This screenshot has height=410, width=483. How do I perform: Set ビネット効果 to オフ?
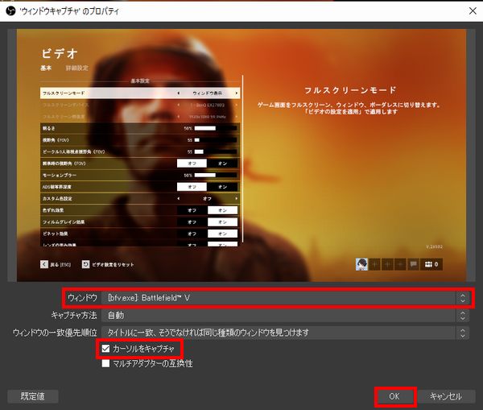(192, 234)
